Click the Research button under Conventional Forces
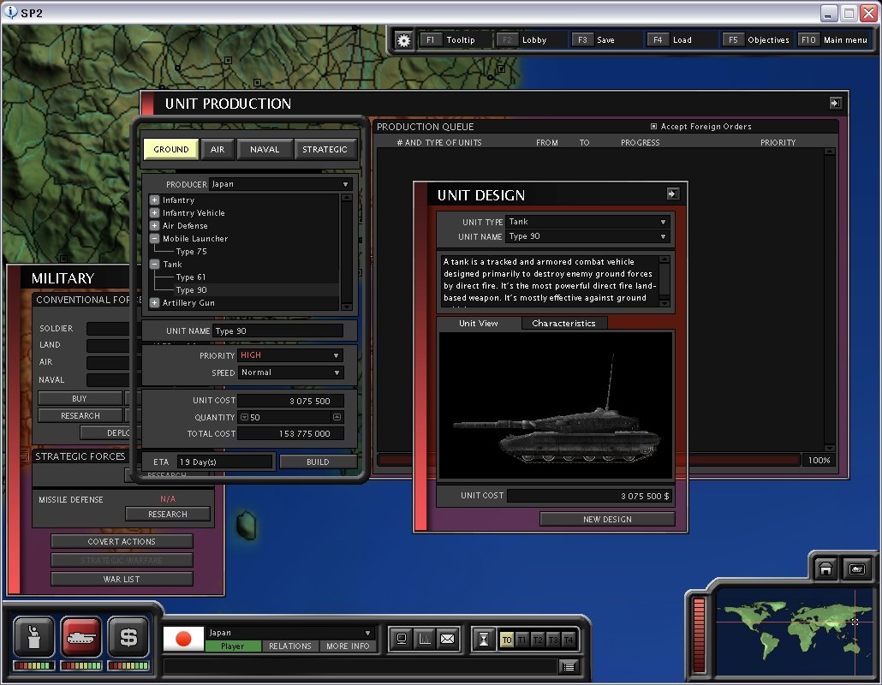 (x=80, y=415)
